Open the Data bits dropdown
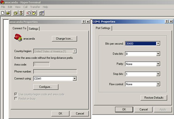 158,54
